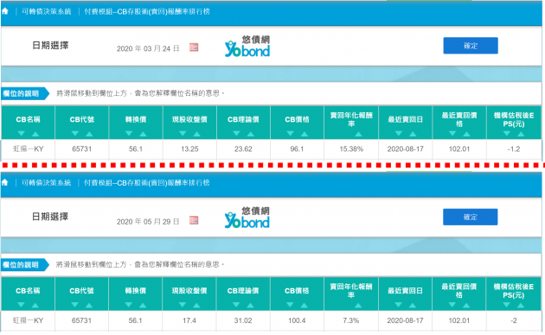Sort 轉換價 descending in the 03月24日 table

tap(129, 134)
